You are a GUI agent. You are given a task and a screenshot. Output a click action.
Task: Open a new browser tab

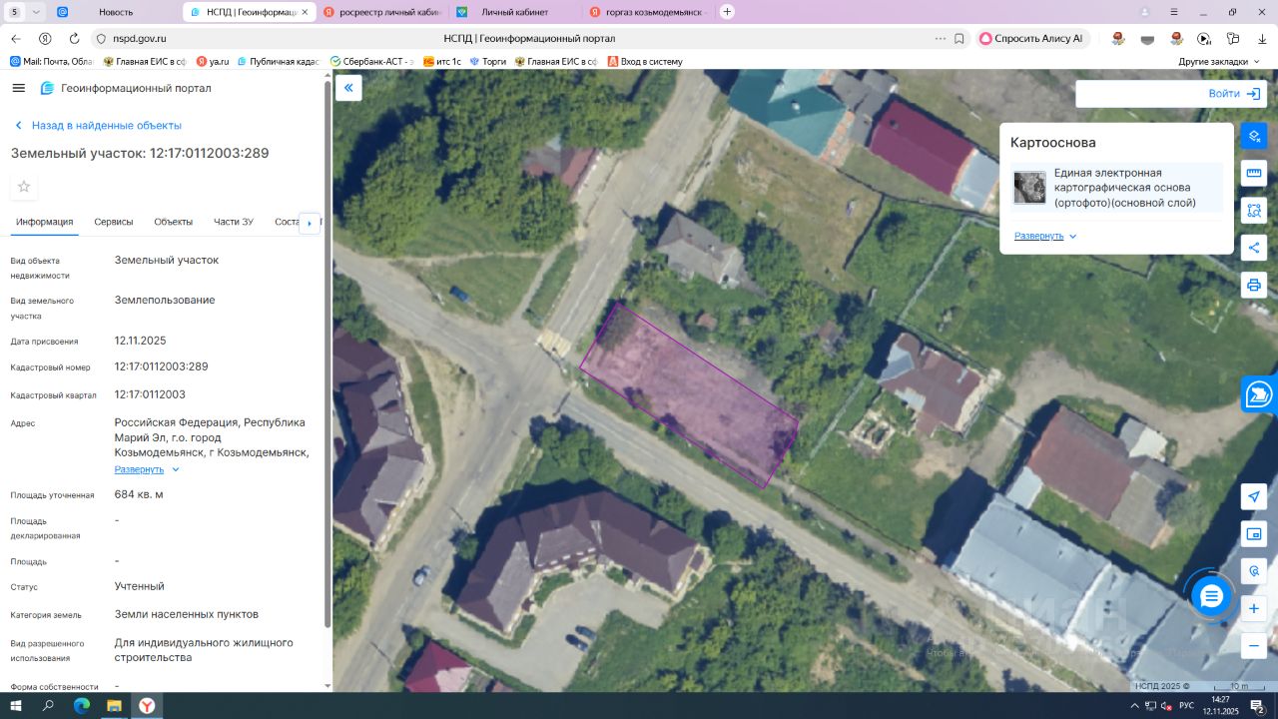click(x=727, y=12)
